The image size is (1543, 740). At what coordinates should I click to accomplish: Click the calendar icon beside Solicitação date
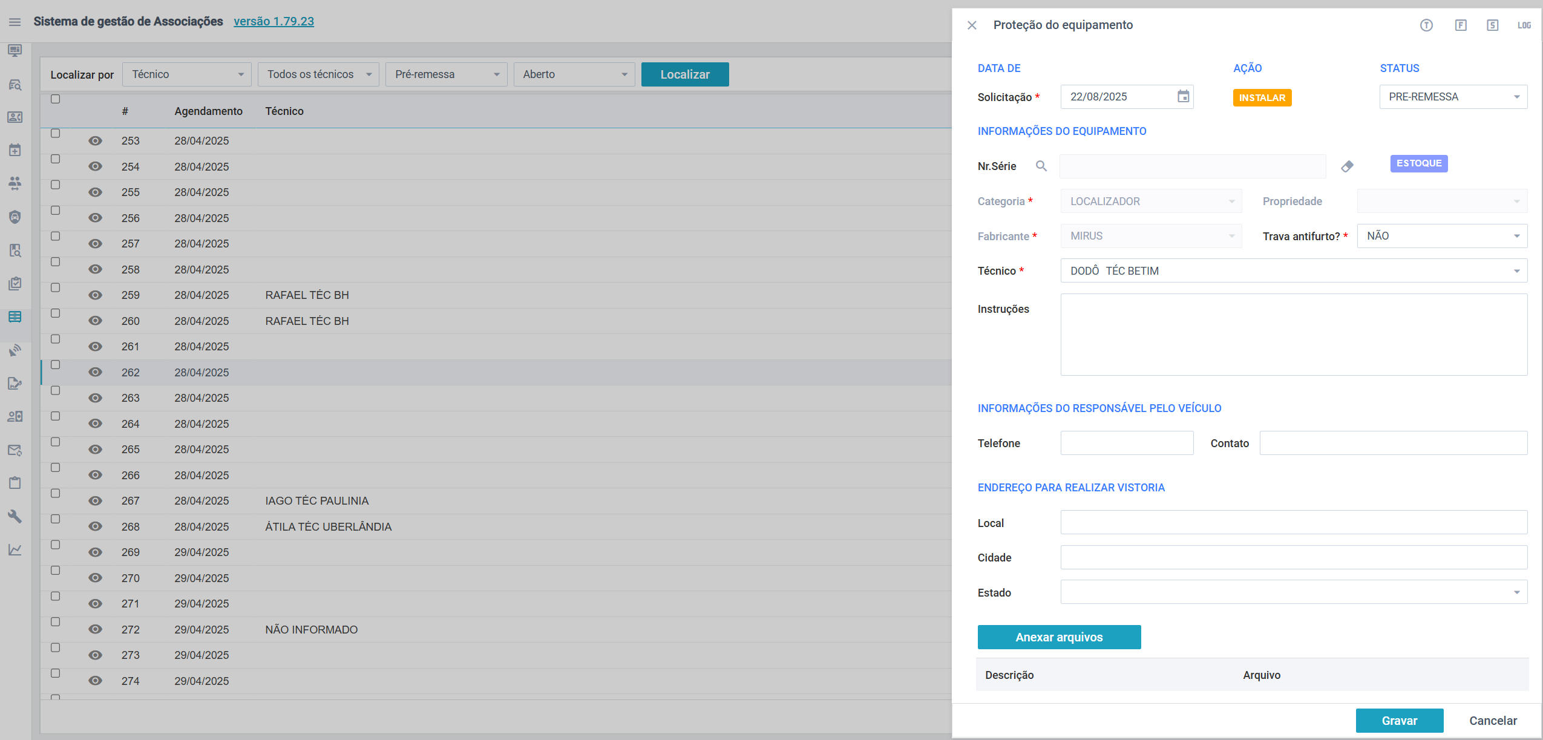(1183, 96)
